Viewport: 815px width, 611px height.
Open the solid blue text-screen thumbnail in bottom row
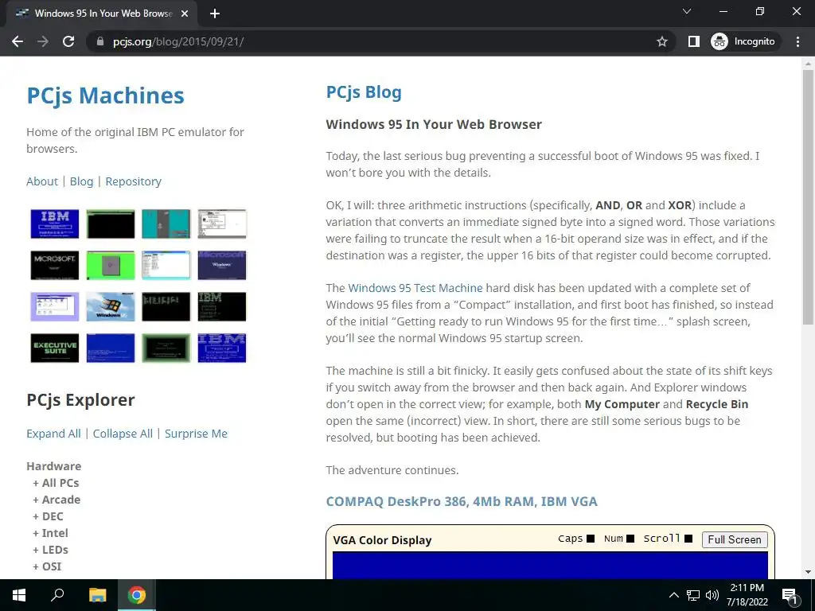coord(111,348)
